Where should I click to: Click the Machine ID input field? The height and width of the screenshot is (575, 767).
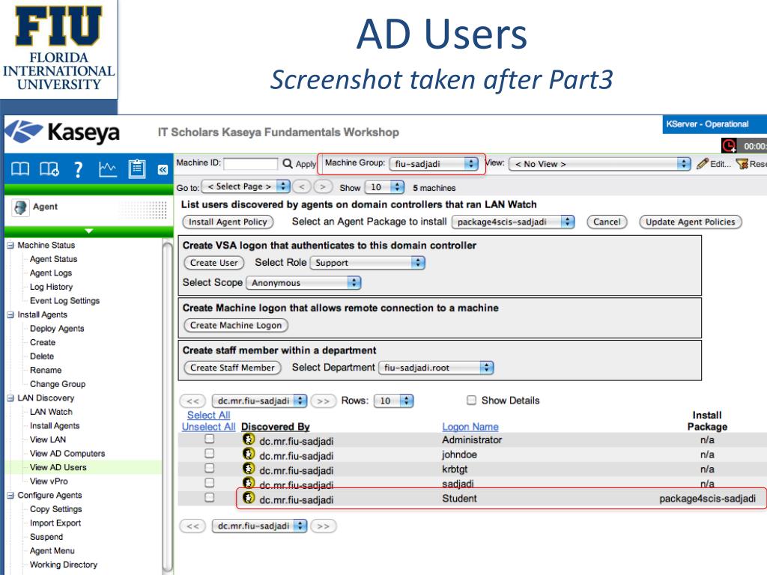(x=250, y=163)
